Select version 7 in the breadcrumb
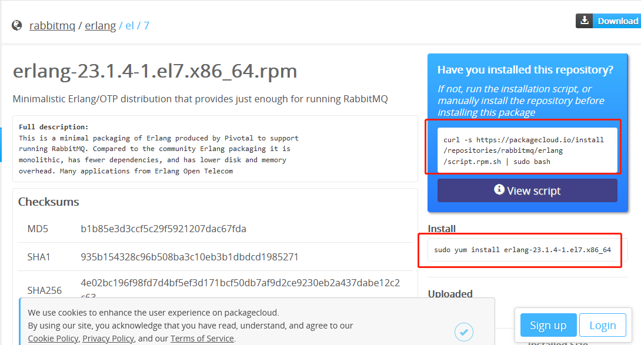This screenshot has width=641, height=345. [x=146, y=25]
